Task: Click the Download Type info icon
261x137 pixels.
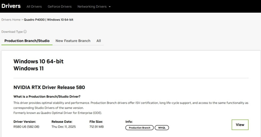Action: click(x=25, y=32)
